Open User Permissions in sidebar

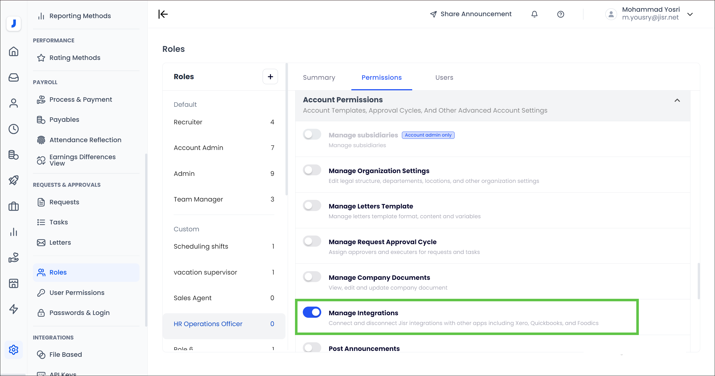pyautogui.click(x=77, y=293)
